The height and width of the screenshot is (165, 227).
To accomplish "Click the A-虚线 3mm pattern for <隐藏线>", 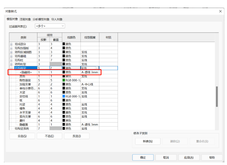I will point(90,72).
